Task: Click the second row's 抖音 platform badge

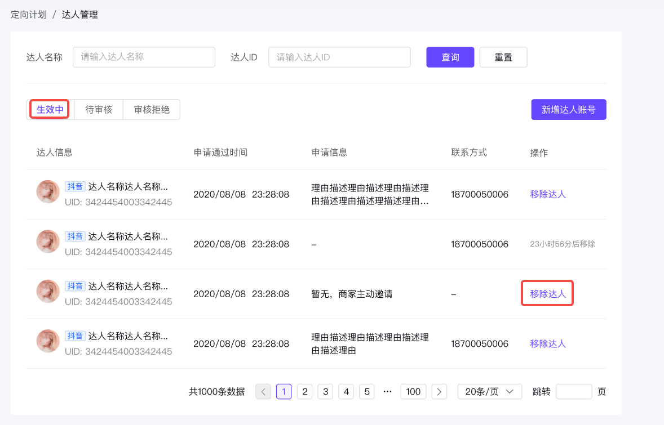Action: pyautogui.click(x=75, y=236)
